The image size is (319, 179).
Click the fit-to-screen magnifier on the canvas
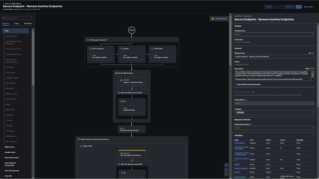coord(226,165)
